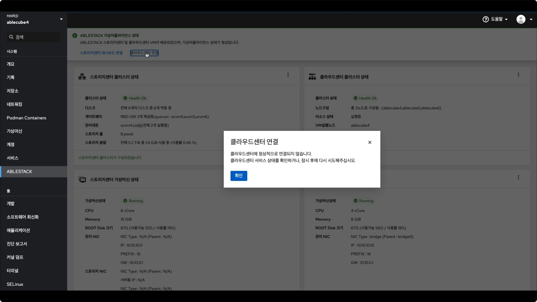Viewport: 537px width, 302px height.
Task: Click the 전체 5.2 TiB storage capacity text
Action: click(158, 143)
